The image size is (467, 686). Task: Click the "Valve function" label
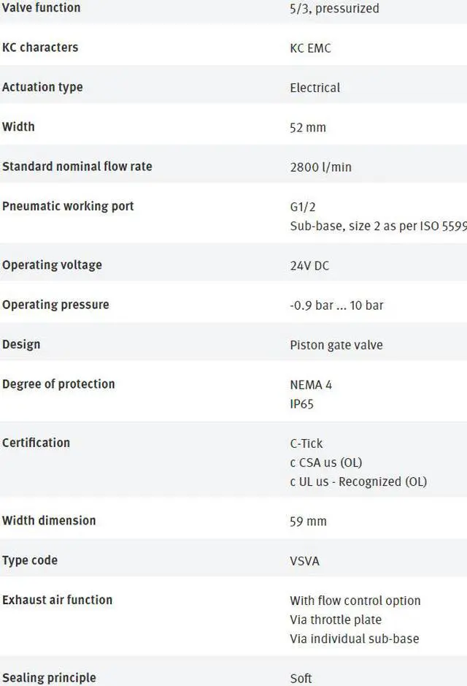(41, 8)
